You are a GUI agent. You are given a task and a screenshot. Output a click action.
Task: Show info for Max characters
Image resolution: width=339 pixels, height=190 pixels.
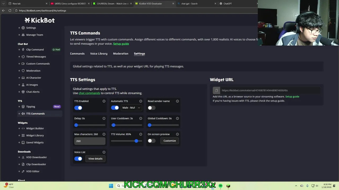(x=104, y=134)
